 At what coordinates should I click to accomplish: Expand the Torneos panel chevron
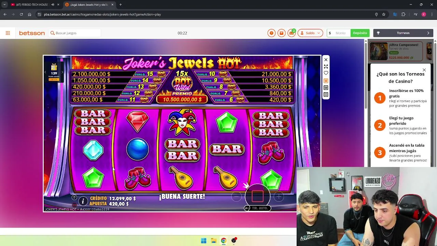(x=428, y=33)
